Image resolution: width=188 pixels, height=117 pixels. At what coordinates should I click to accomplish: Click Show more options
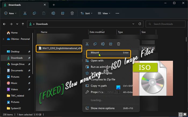coord(111,108)
